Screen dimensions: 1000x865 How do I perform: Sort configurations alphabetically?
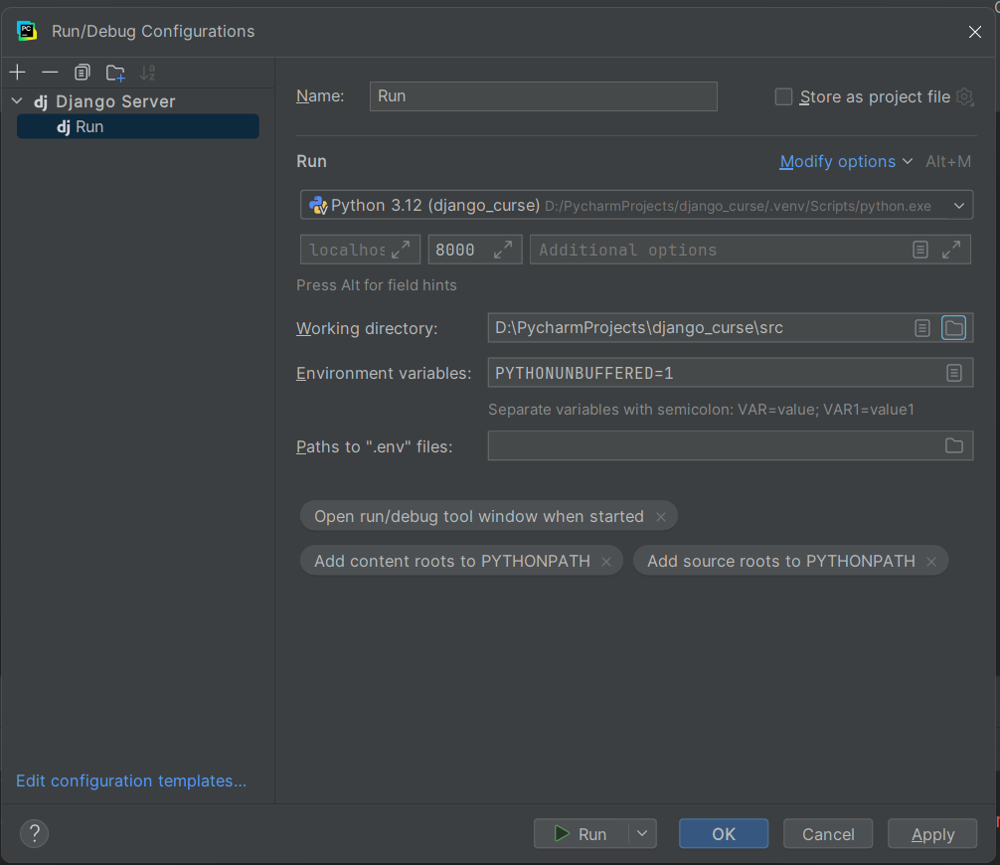pos(148,73)
